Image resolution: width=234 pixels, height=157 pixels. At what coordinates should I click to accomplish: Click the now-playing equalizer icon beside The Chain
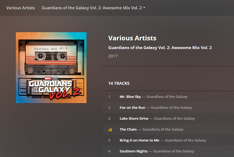coord(110,129)
